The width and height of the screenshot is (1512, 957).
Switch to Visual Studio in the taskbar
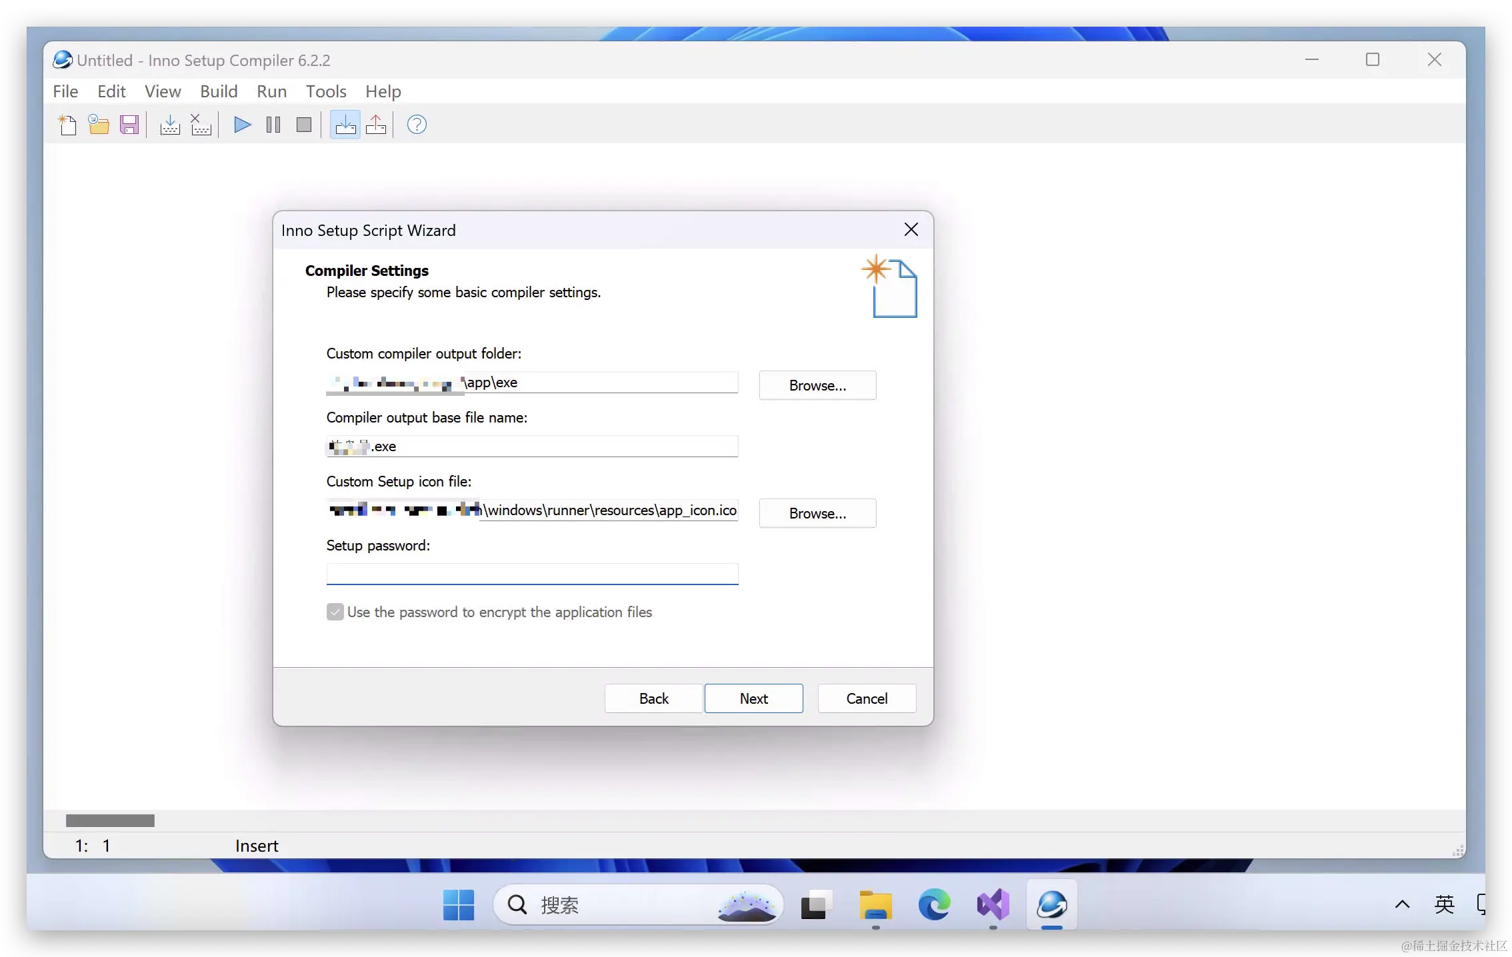pos(993,905)
